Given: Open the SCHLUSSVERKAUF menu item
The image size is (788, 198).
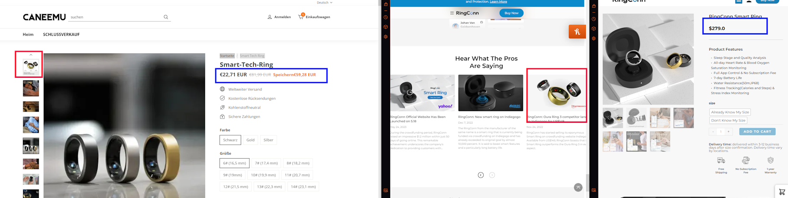Looking at the screenshot, I should (x=61, y=35).
